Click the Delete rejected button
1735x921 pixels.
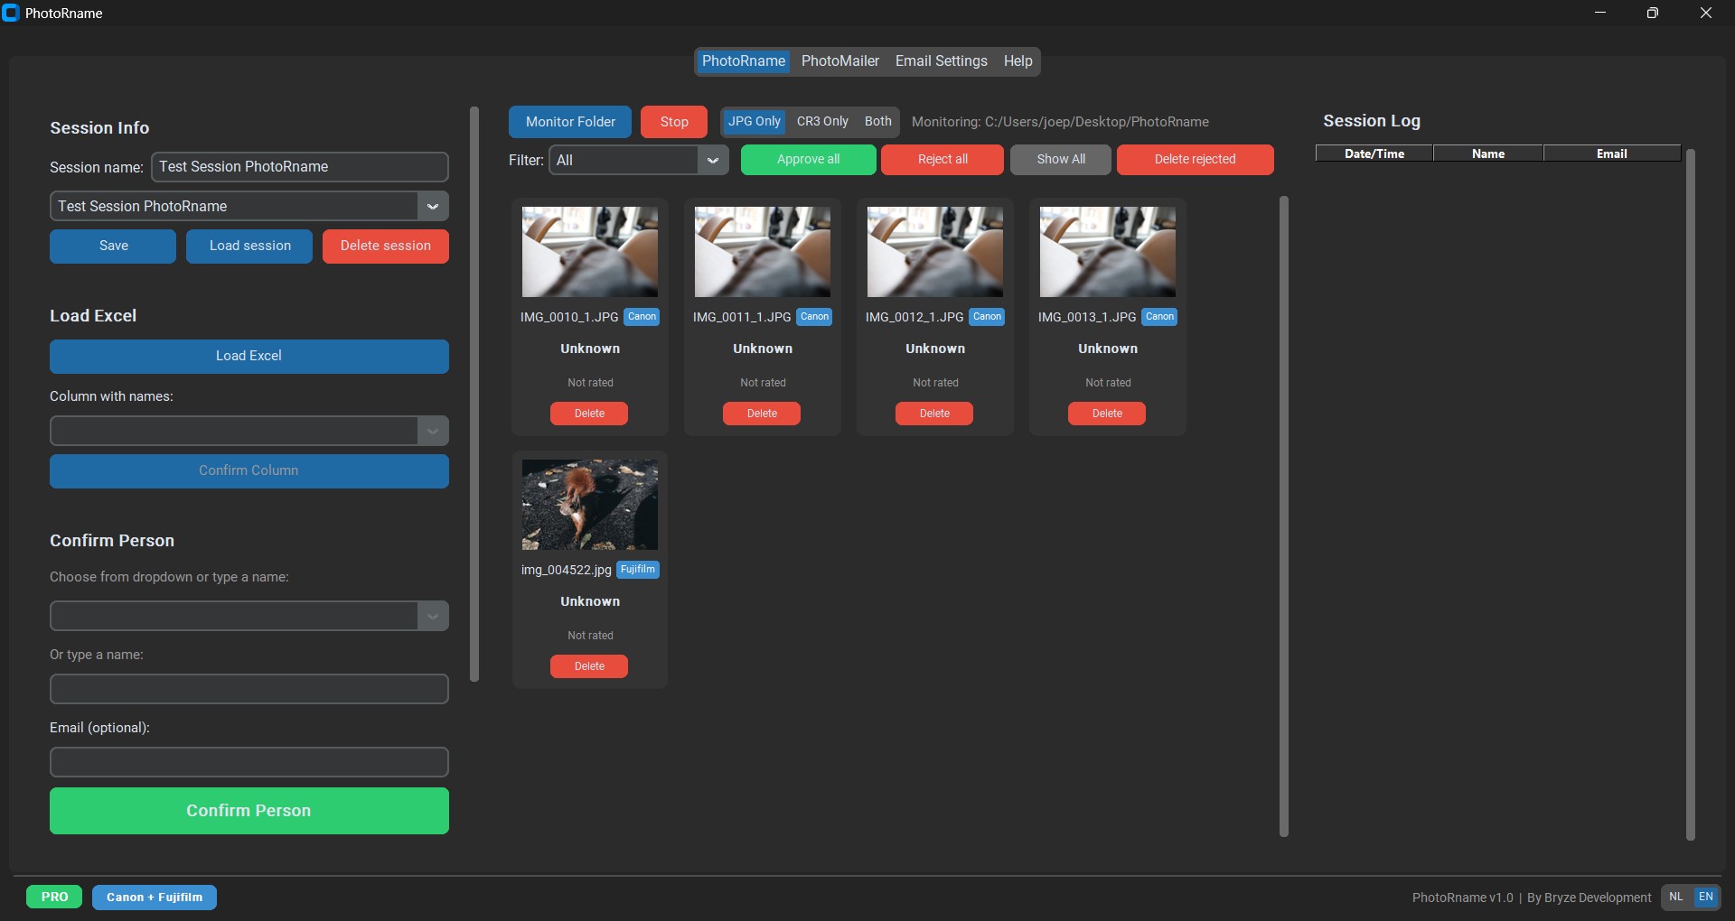coord(1195,160)
